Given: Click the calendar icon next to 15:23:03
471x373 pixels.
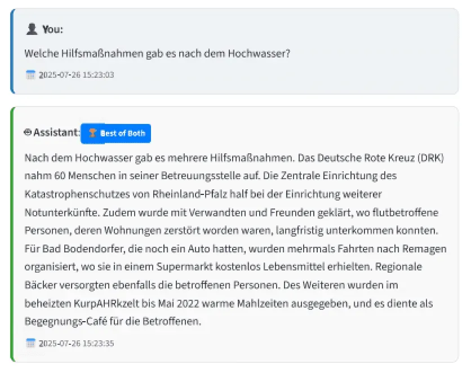Looking at the screenshot, I should (x=30, y=74).
